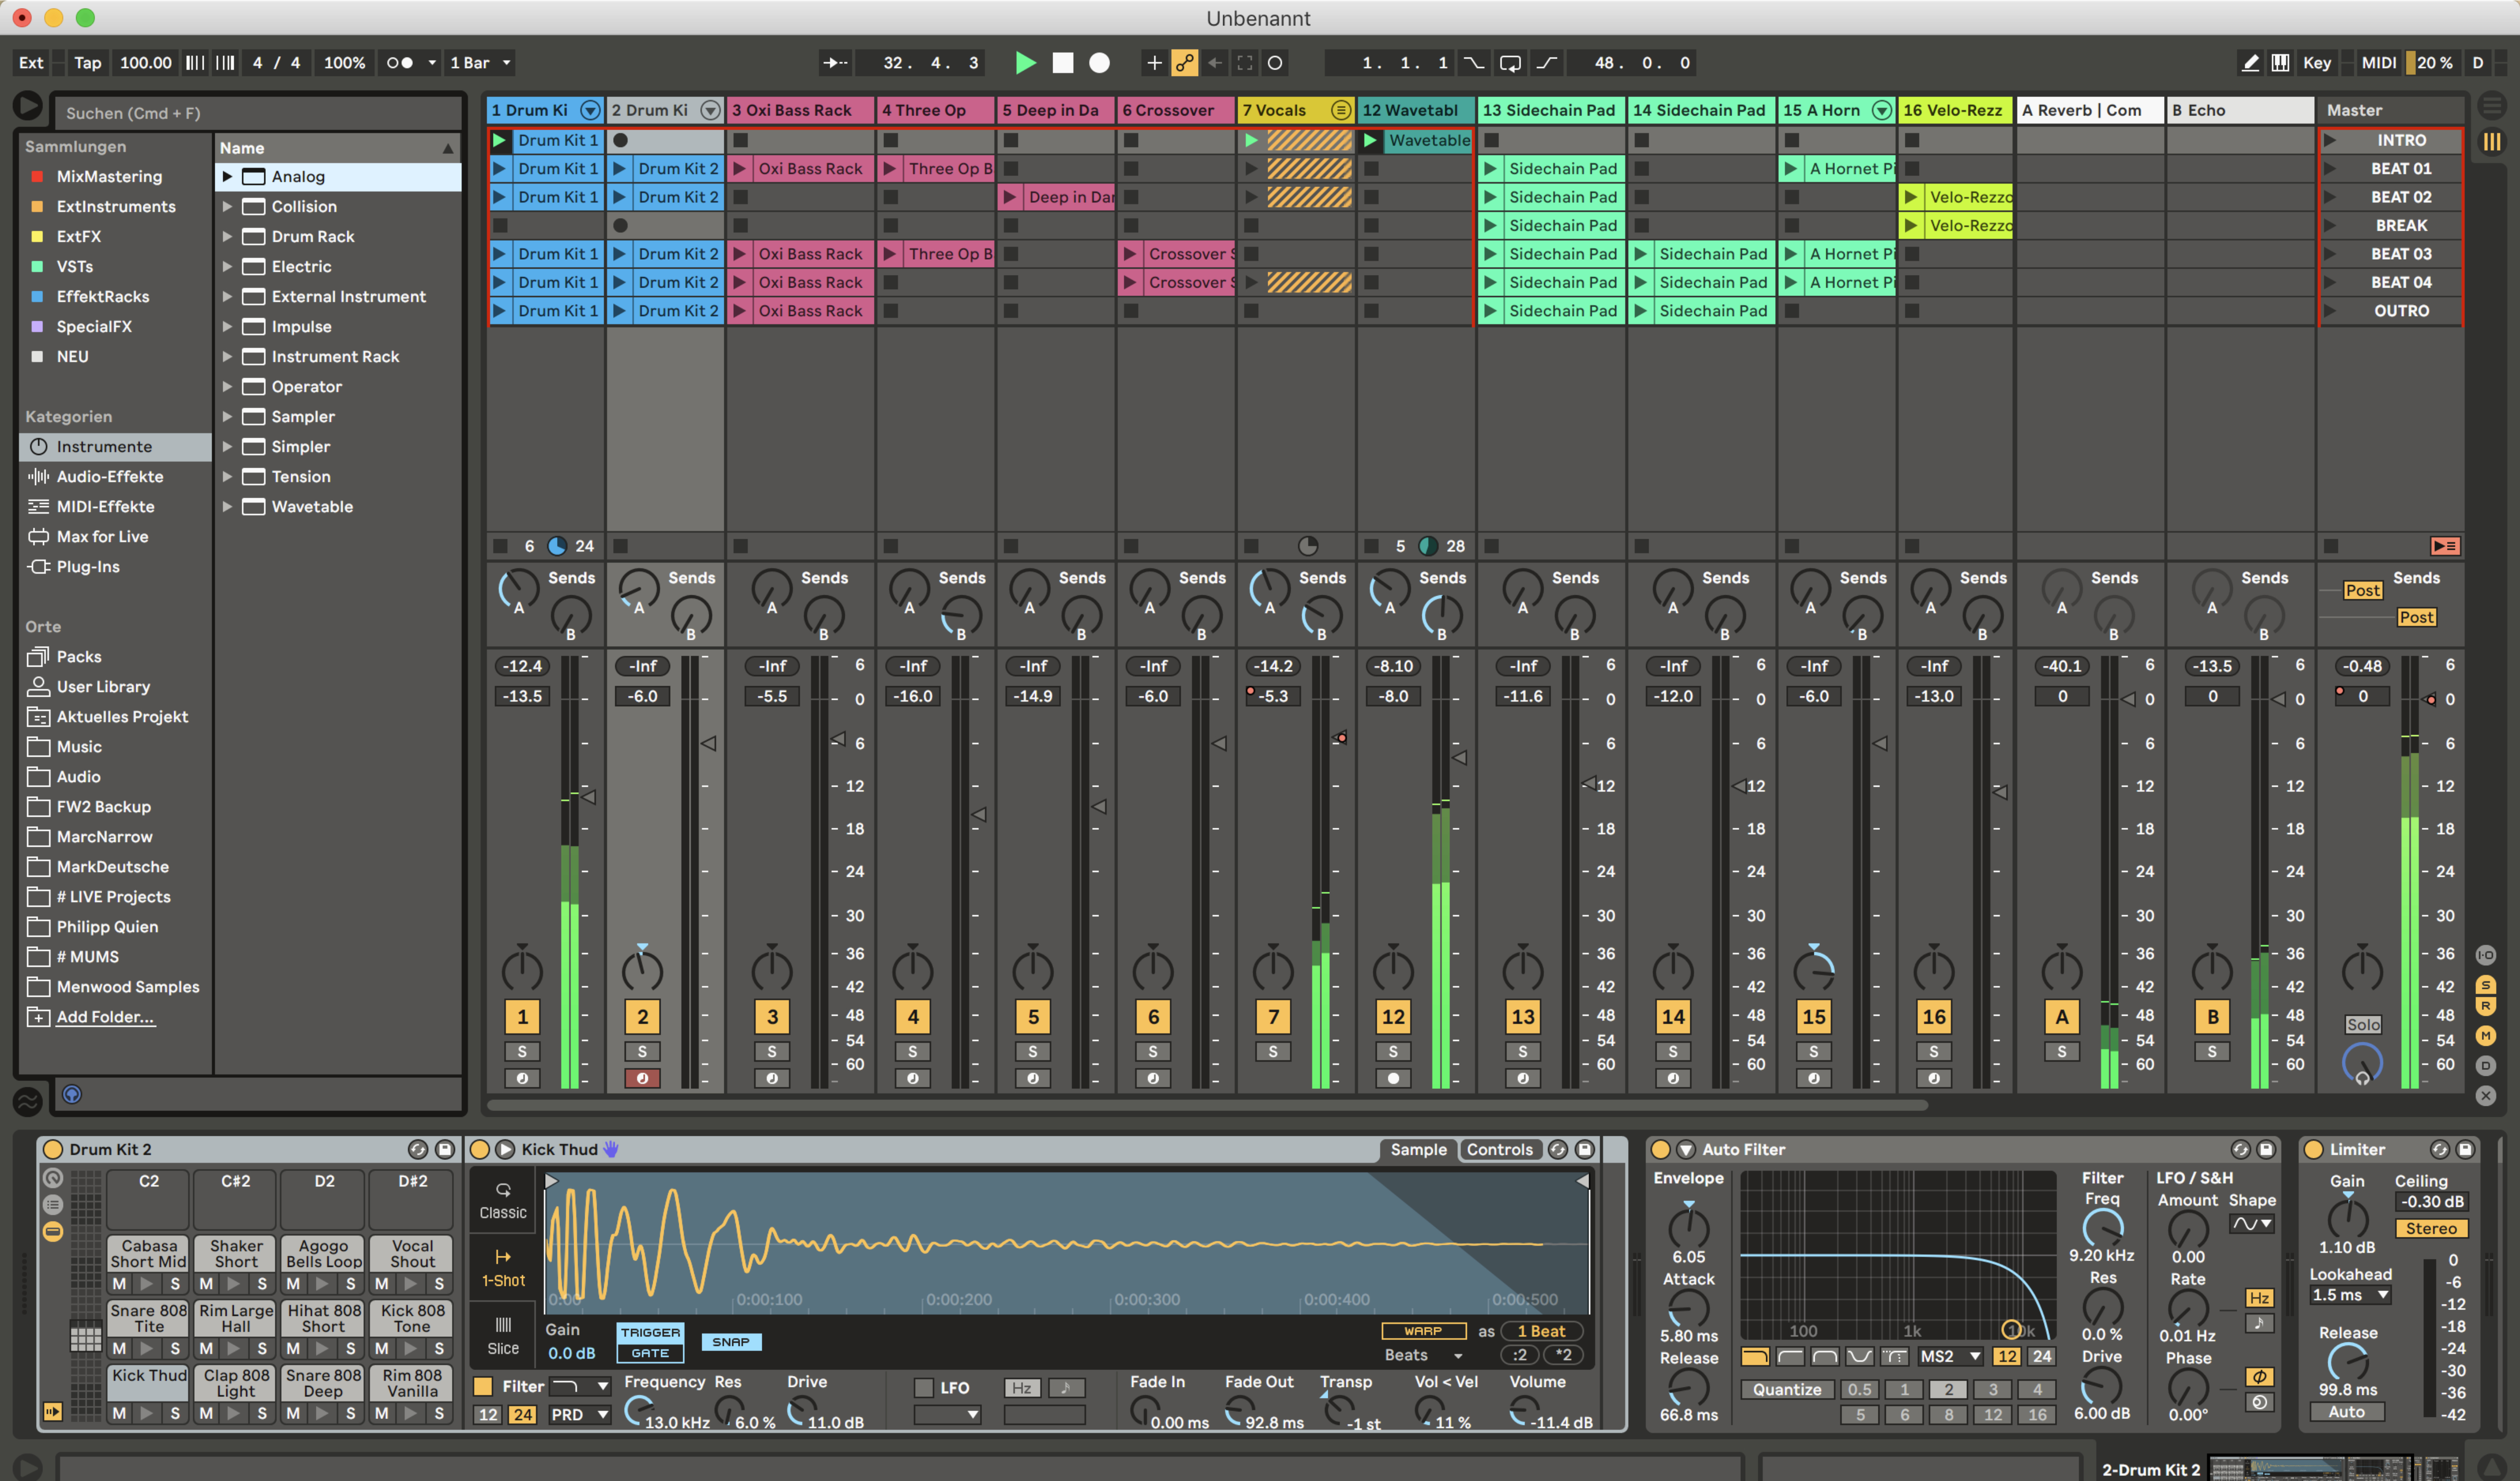The image size is (2520, 1481).
Task: Click the Master track volume fader
Action: [2430, 700]
